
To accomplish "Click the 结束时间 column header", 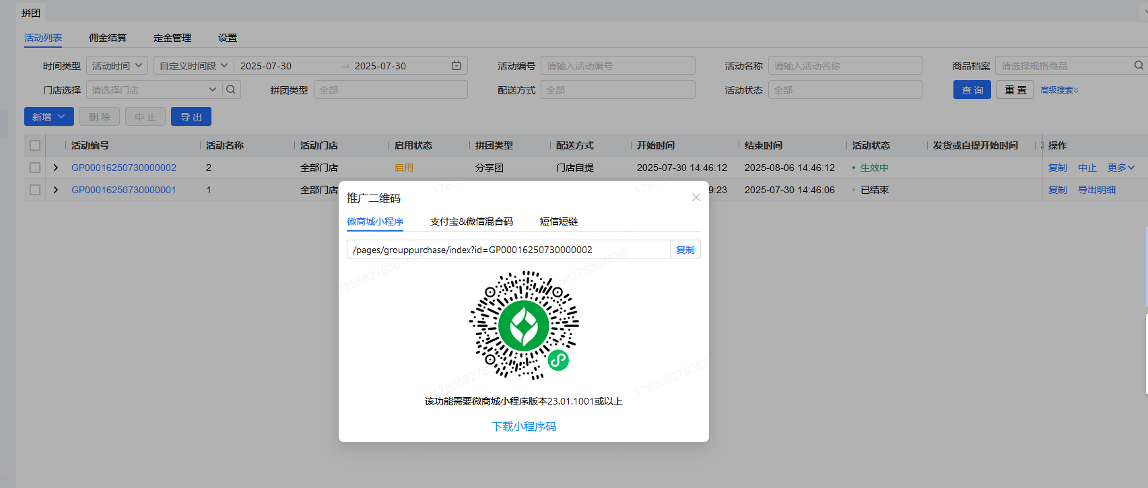I will tap(764, 145).
